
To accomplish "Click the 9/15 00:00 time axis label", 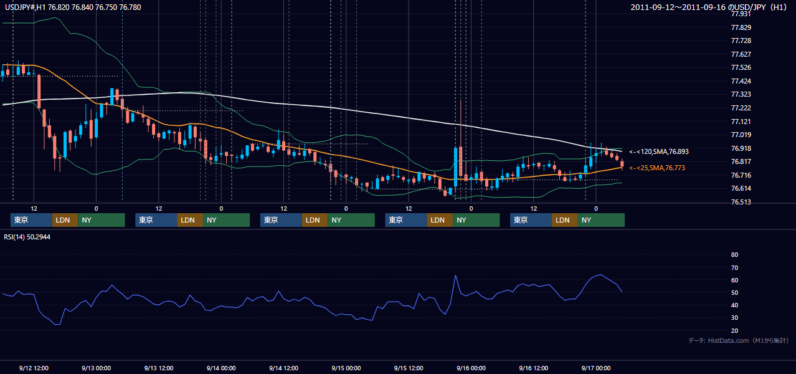I will [x=346, y=368].
